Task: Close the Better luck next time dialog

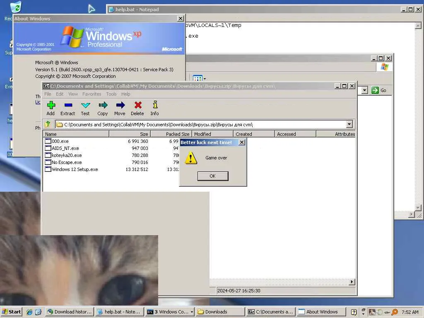Action: tap(242, 142)
